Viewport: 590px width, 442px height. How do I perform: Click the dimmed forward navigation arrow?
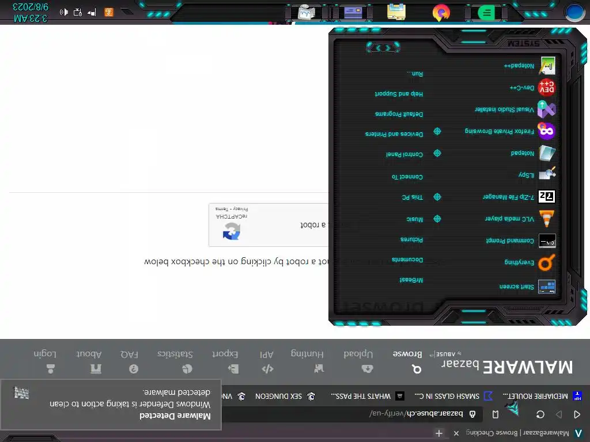(559, 414)
